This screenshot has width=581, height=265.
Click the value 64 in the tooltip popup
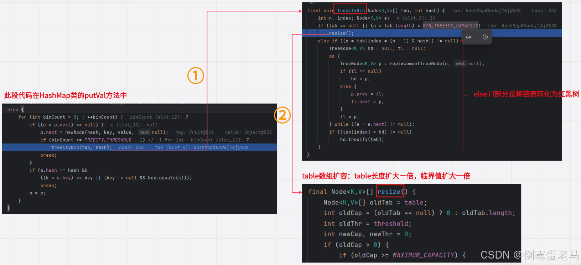(x=468, y=37)
